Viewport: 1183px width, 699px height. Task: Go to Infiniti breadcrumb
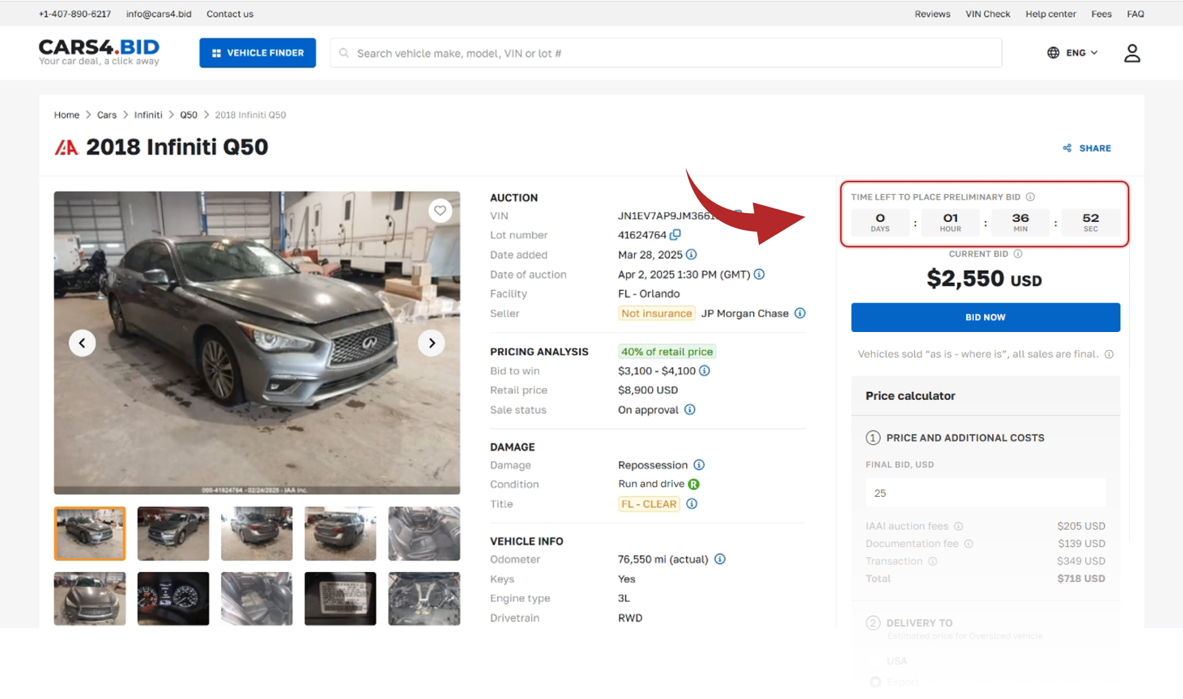(148, 115)
